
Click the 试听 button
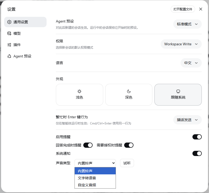point(127,163)
